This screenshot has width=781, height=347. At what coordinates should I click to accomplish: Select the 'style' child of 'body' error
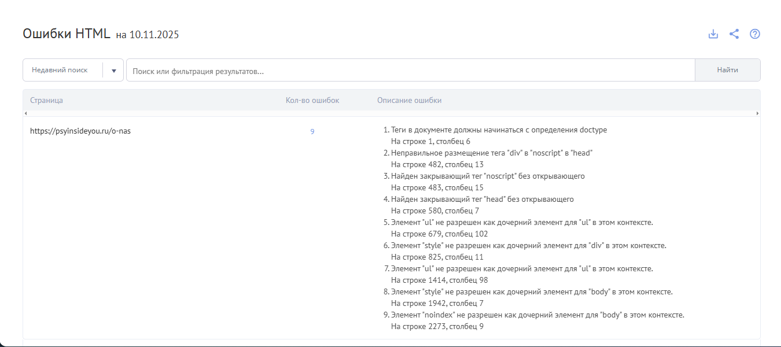[x=532, y=292]
